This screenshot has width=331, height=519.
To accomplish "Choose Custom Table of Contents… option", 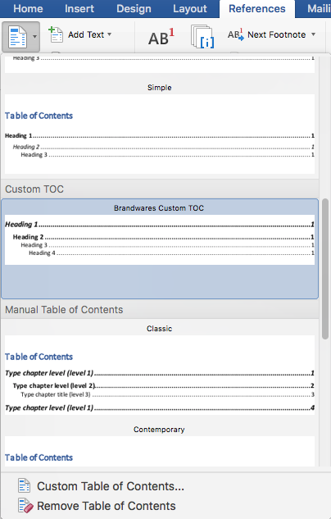I will click(111, 486).
